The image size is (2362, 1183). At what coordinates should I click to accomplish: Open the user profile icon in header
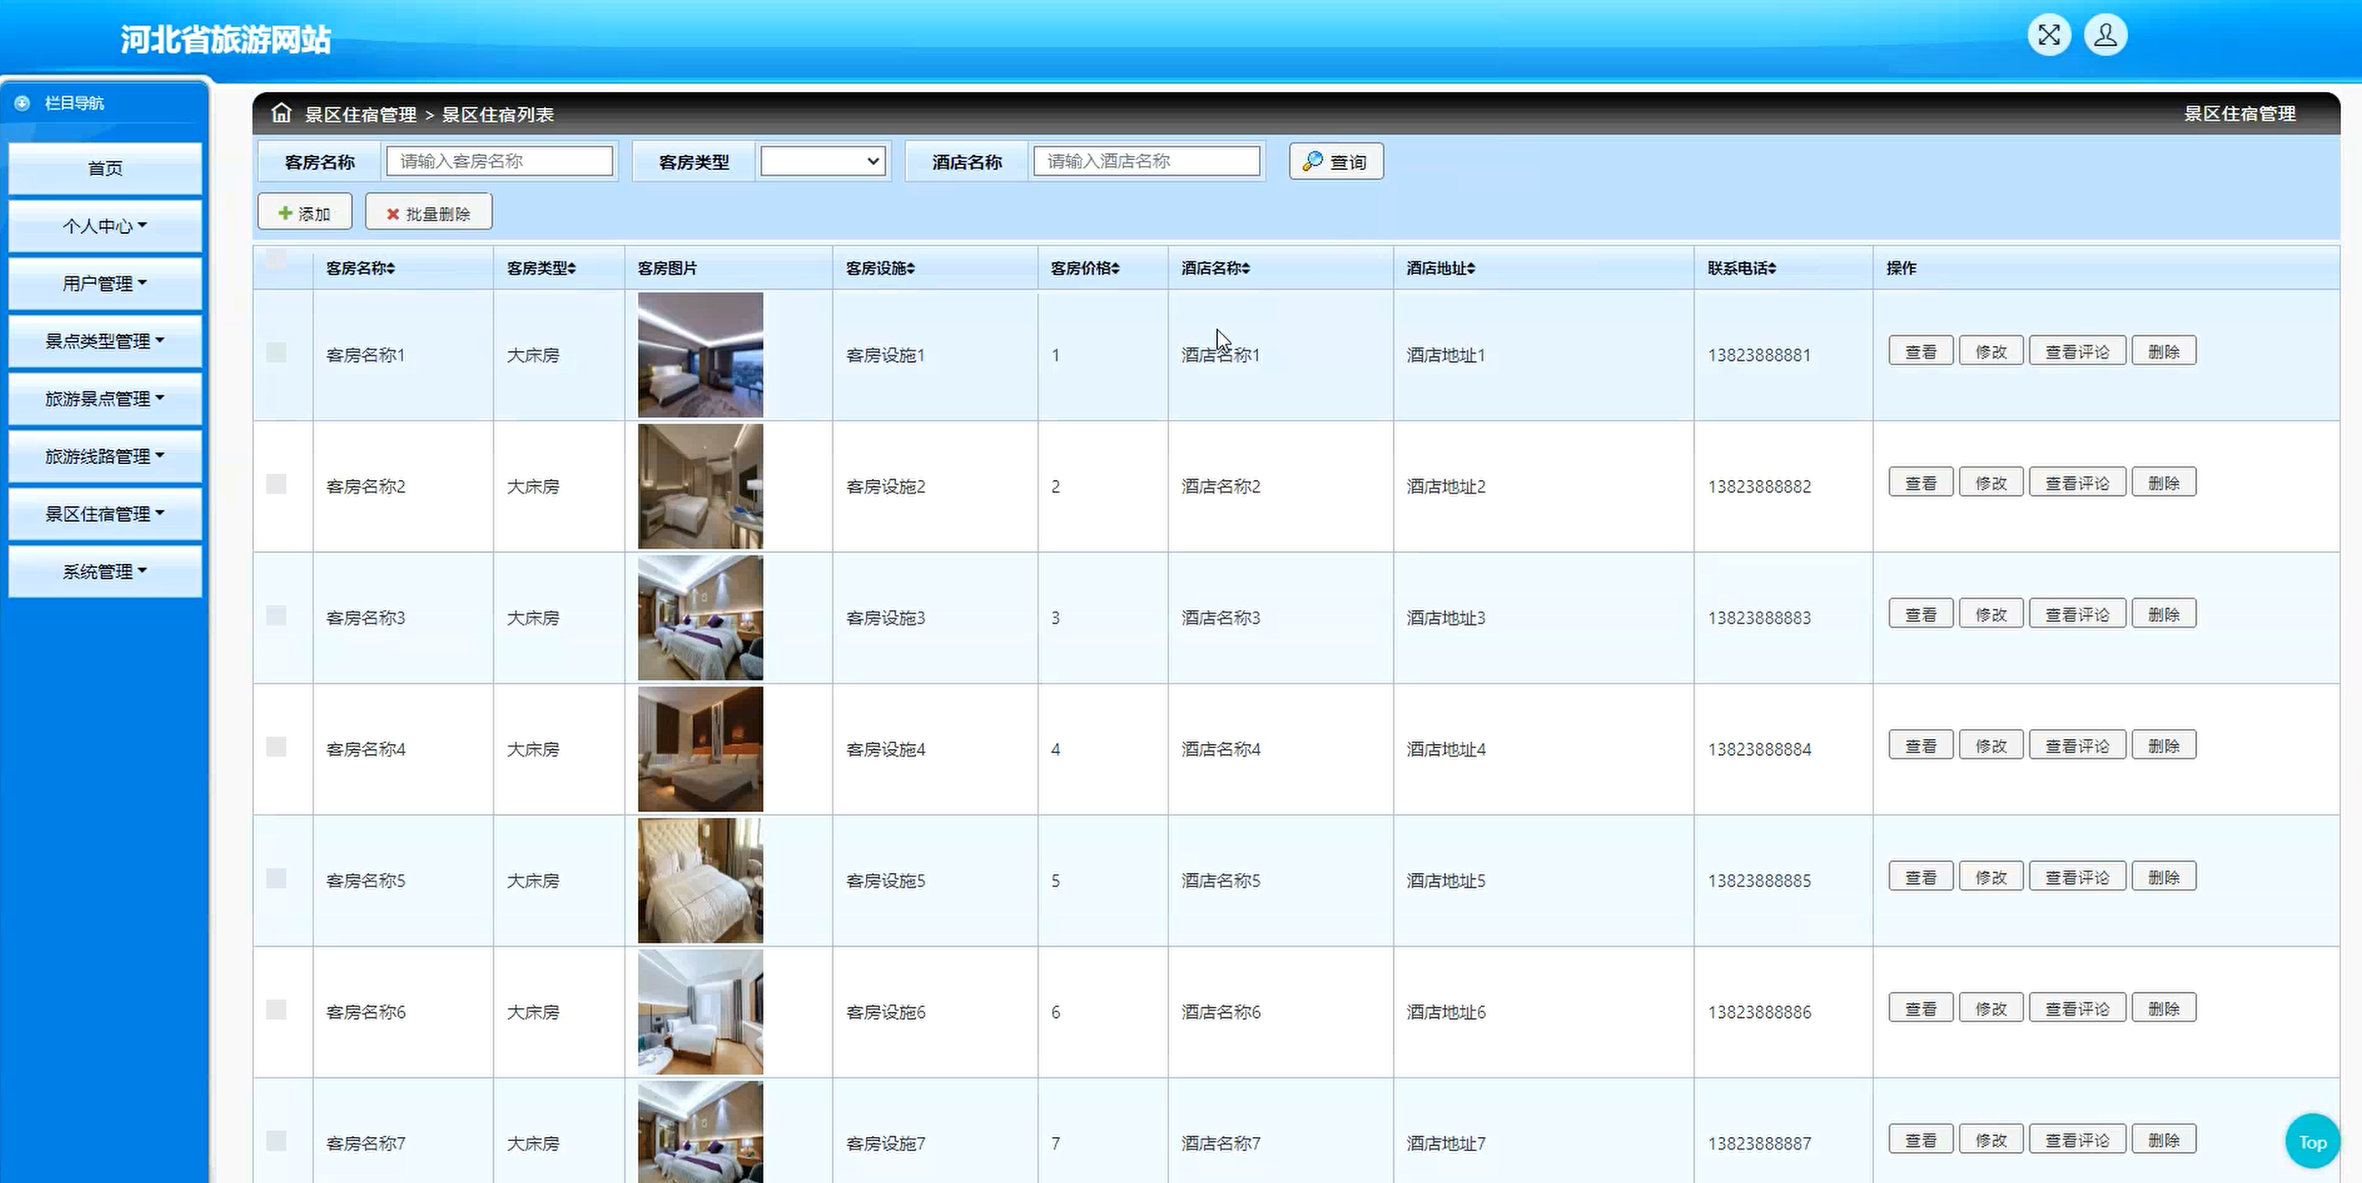point(2106,36)
